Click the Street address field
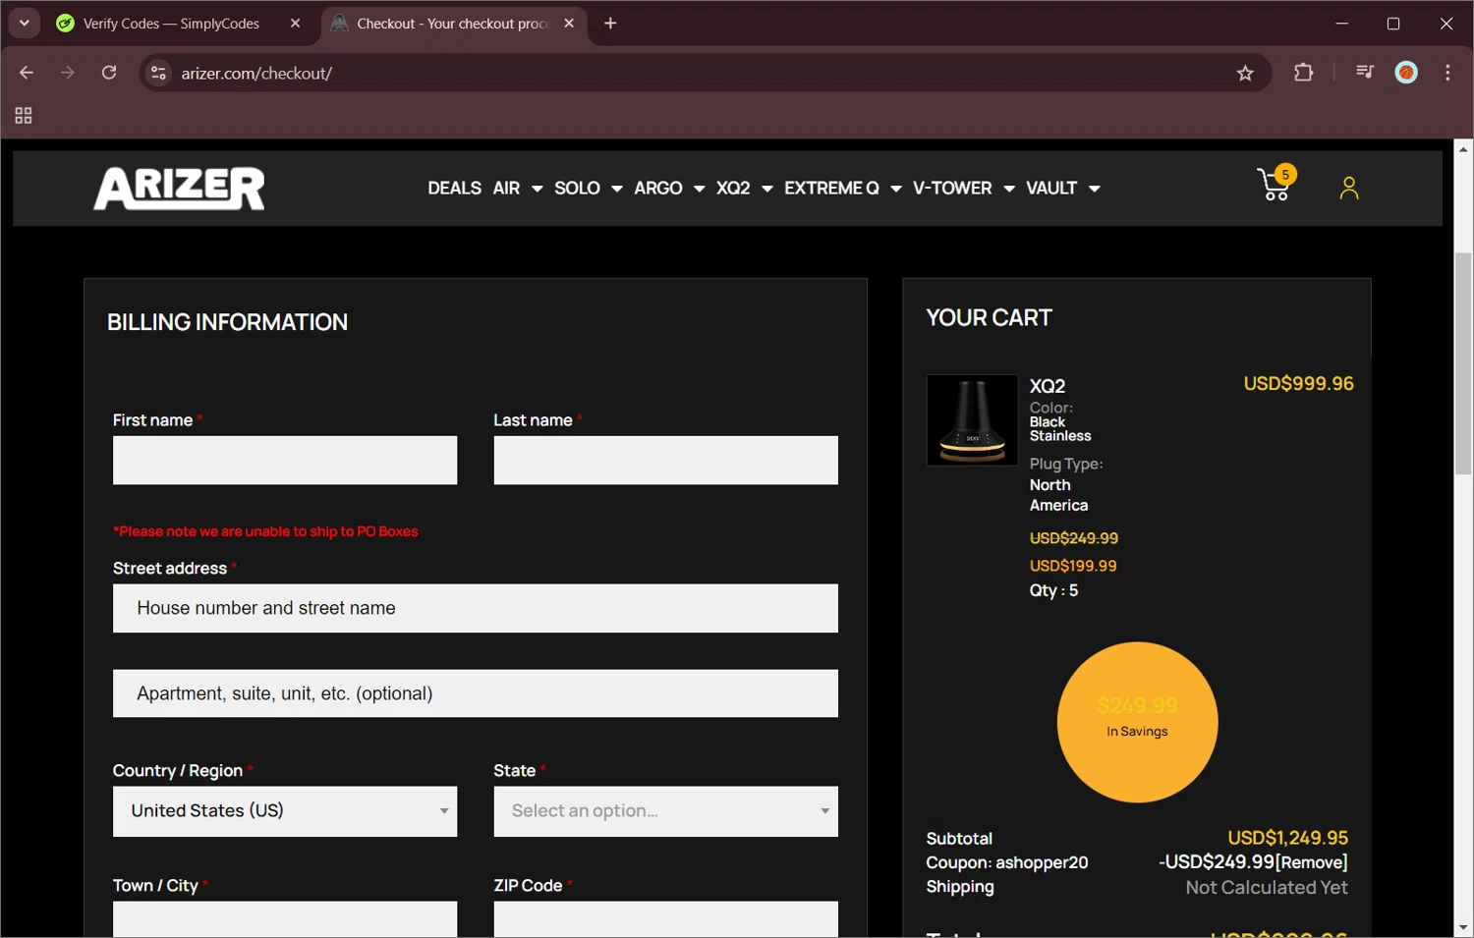Image resolution: width=1474 pixels, height=938 pixels. pos(476,609)
